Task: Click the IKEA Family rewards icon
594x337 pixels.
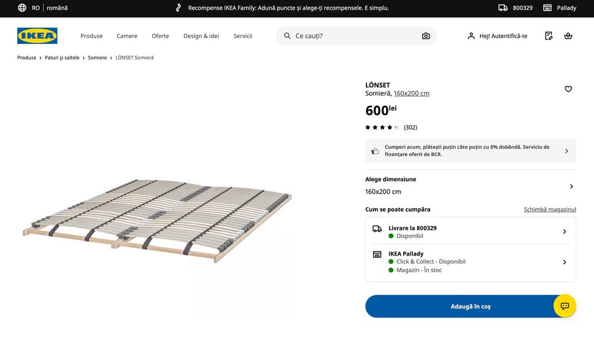Action: (x=178, y=8)
